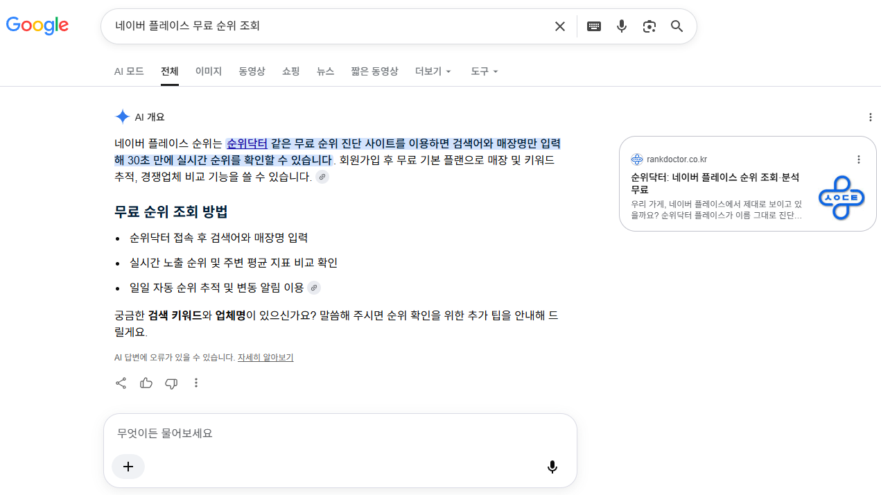This screenshot has width=881, height=495.
Task: Share the AI overview
Action: pyautogui.click(x=121, y=383)
